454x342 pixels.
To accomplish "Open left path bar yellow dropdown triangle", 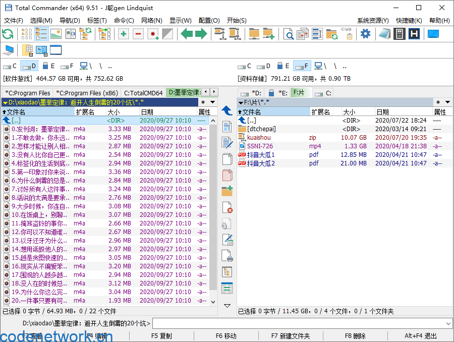I will 5,103.
